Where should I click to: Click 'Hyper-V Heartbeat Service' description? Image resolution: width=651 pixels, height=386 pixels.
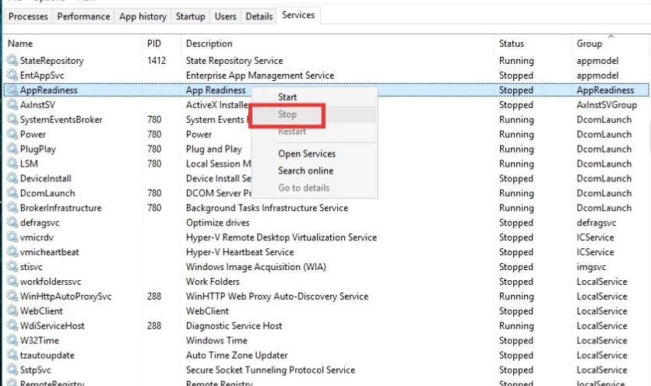coord(240,252)
